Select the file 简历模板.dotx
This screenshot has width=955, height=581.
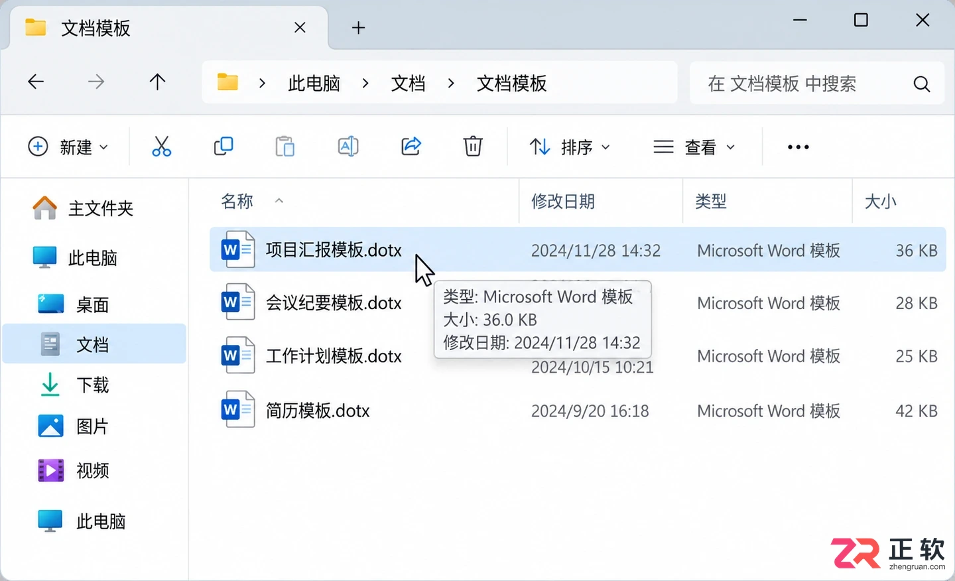[578, 411]
